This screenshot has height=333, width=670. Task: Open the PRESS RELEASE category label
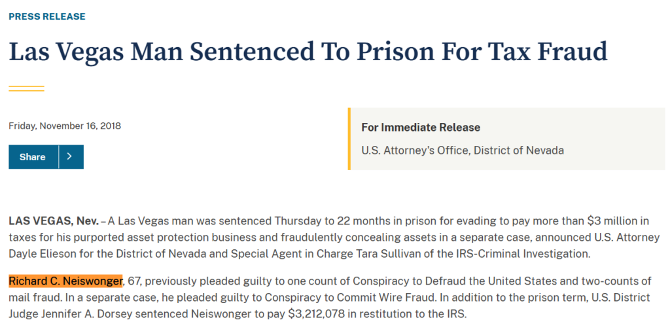(x=47, y=16)
